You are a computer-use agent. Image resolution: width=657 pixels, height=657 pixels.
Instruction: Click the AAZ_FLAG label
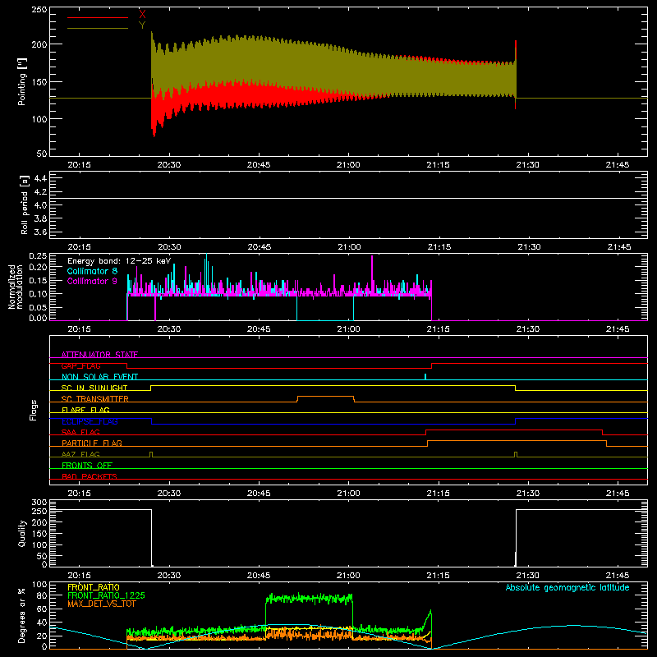(80, 454)
